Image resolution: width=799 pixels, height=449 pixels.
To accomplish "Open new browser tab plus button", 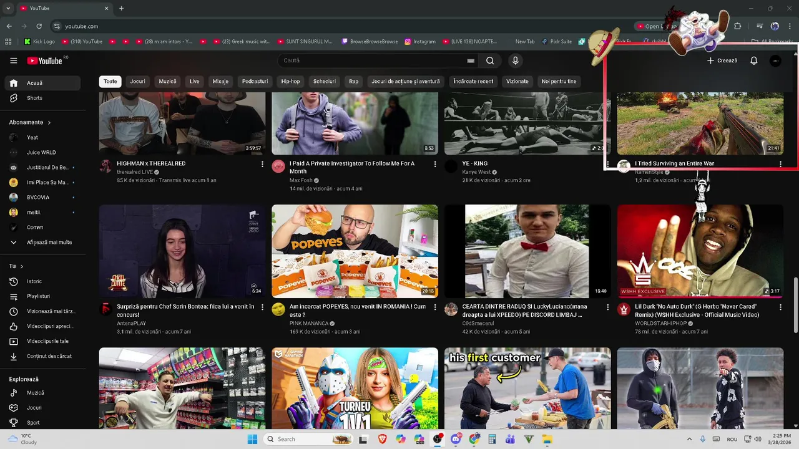I will click(121, 8).
